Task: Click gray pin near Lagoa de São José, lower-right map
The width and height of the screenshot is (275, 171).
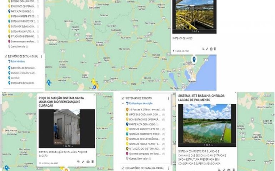Action: click(x=252, y=120)
